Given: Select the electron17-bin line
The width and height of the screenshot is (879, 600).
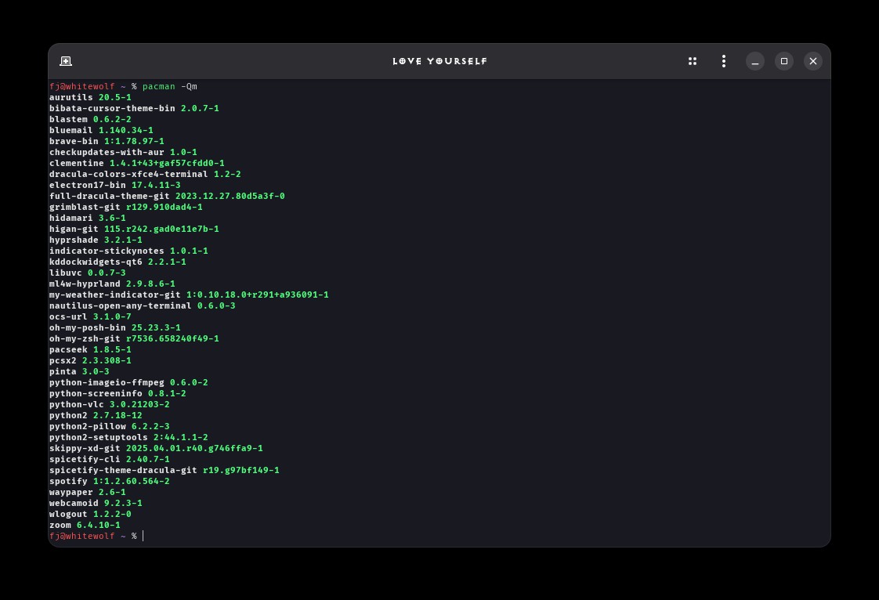Looking at the screenshot, I should point(115,185).
